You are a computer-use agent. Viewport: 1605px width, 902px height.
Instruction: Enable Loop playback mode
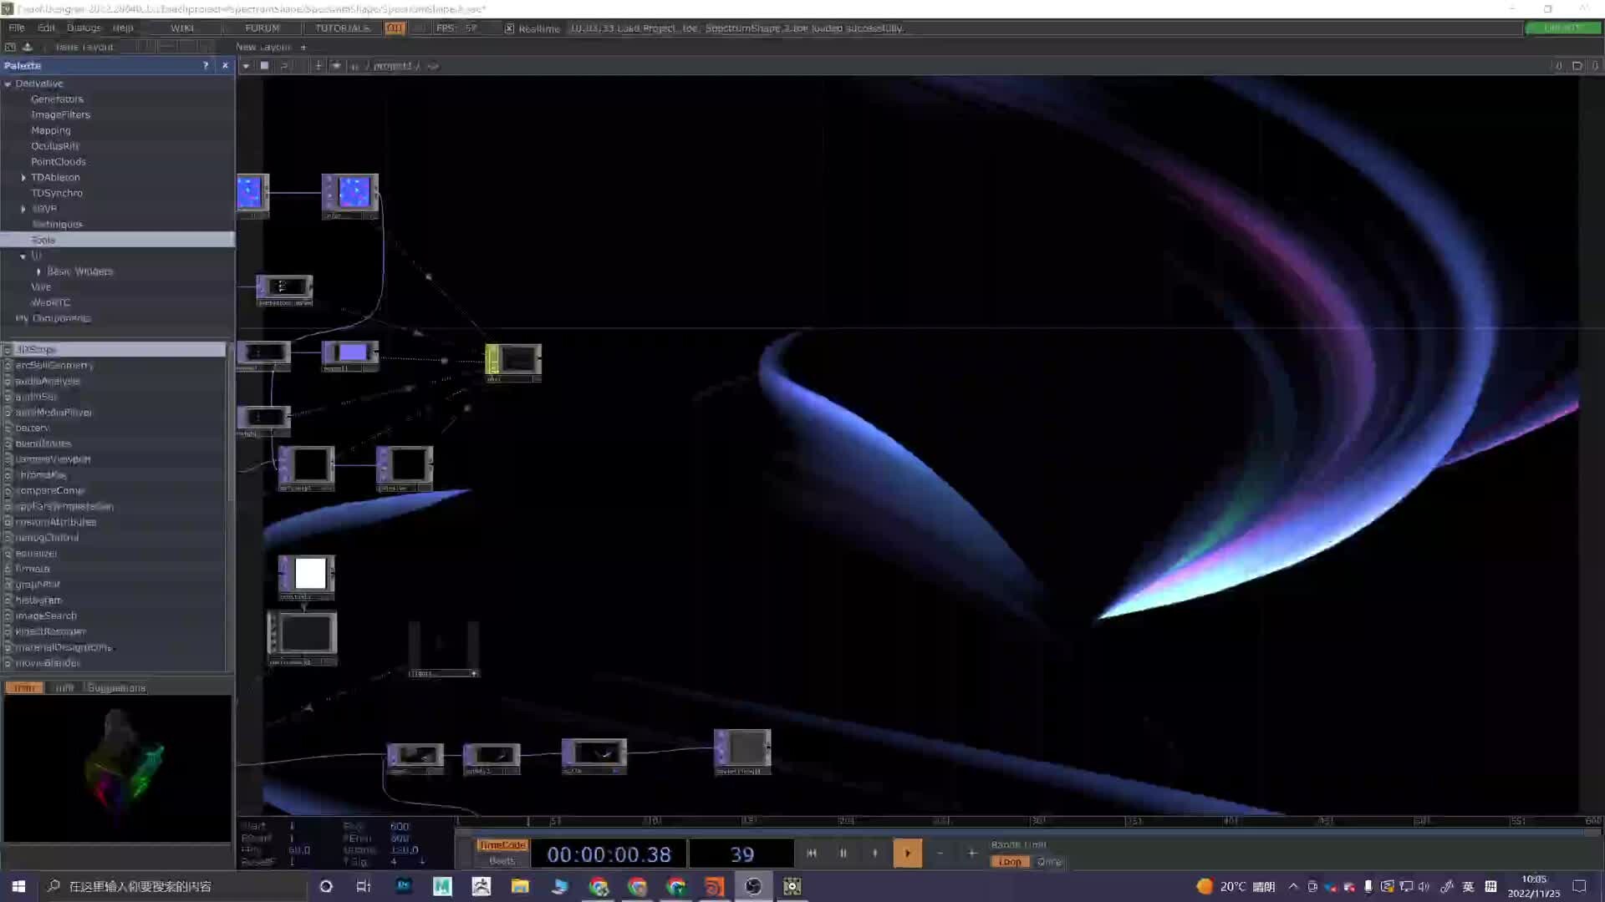tap(1009, 861)
